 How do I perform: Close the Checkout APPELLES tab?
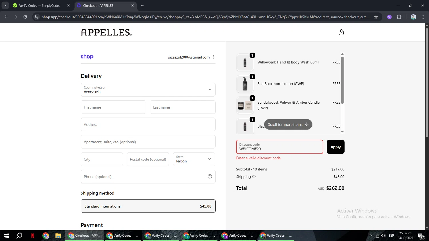pyautogui.click(x=132, y=5)
